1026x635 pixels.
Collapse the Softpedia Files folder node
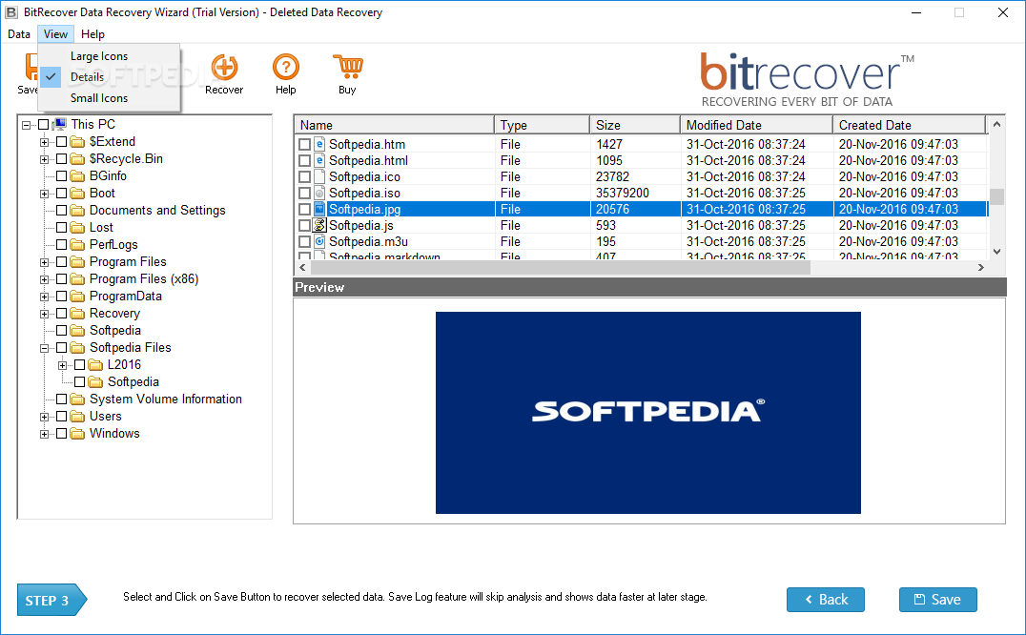tap(44, 348)
